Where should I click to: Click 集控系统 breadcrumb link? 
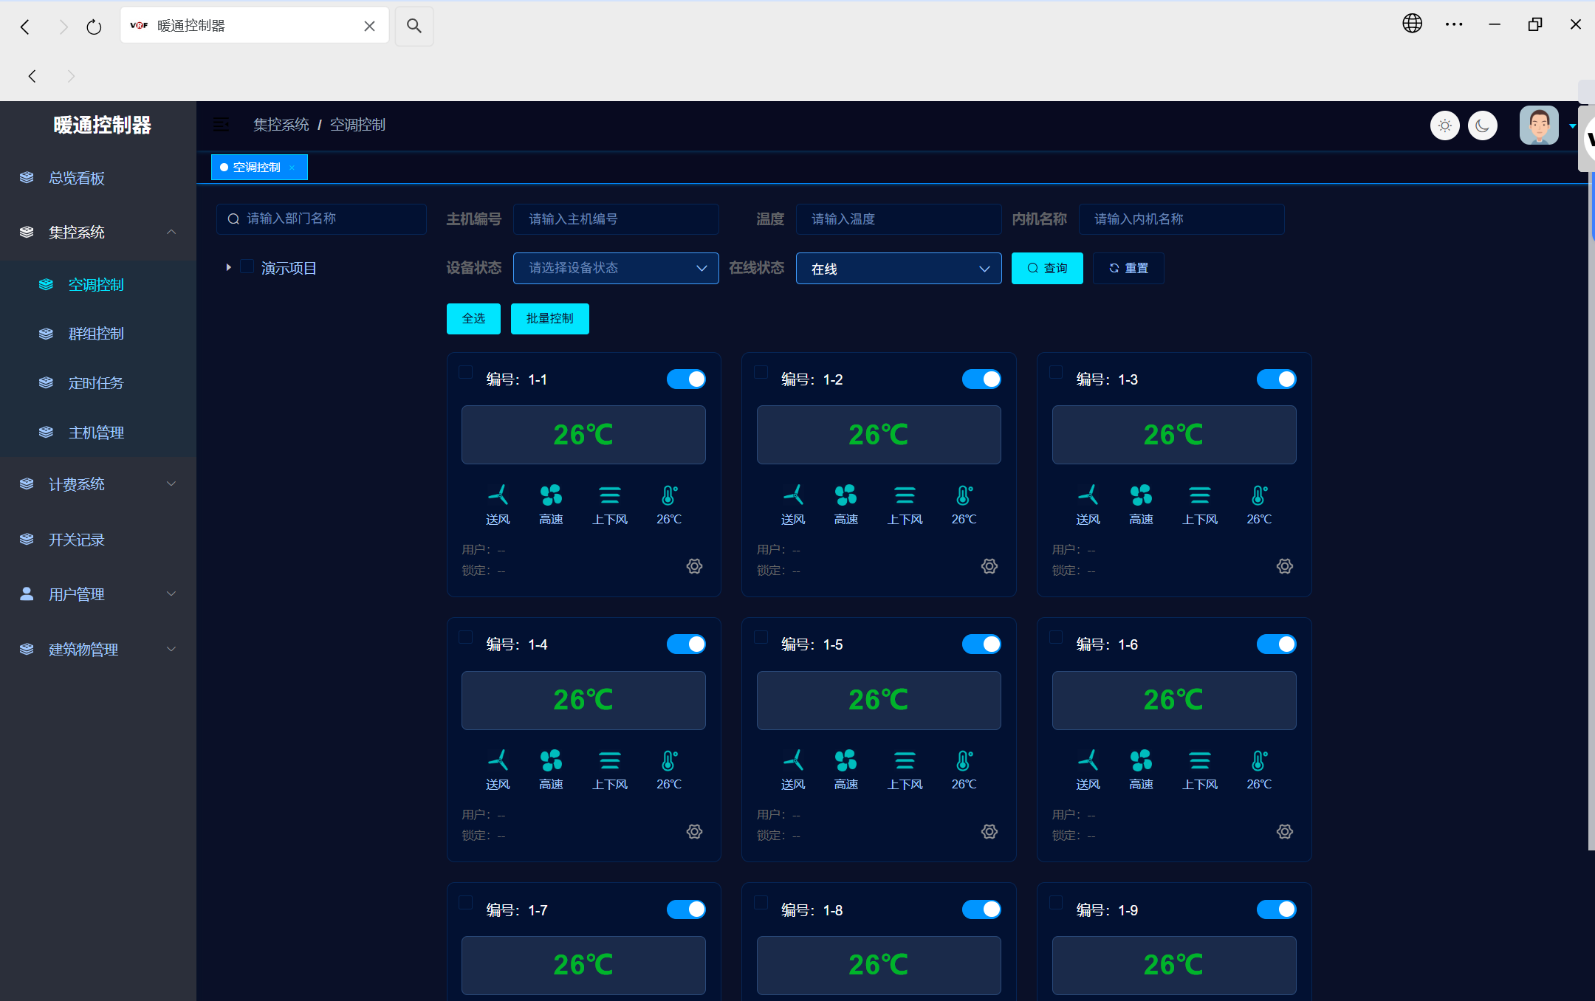(281, 125)
